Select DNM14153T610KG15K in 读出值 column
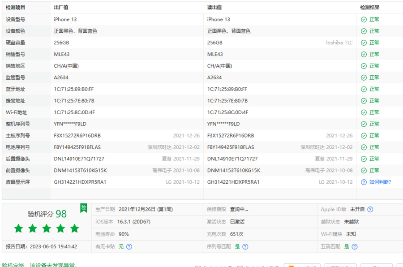The image size is (403, 267). 234,171
